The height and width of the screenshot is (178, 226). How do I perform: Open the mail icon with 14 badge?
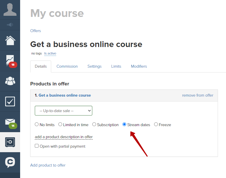click(11, 124)
